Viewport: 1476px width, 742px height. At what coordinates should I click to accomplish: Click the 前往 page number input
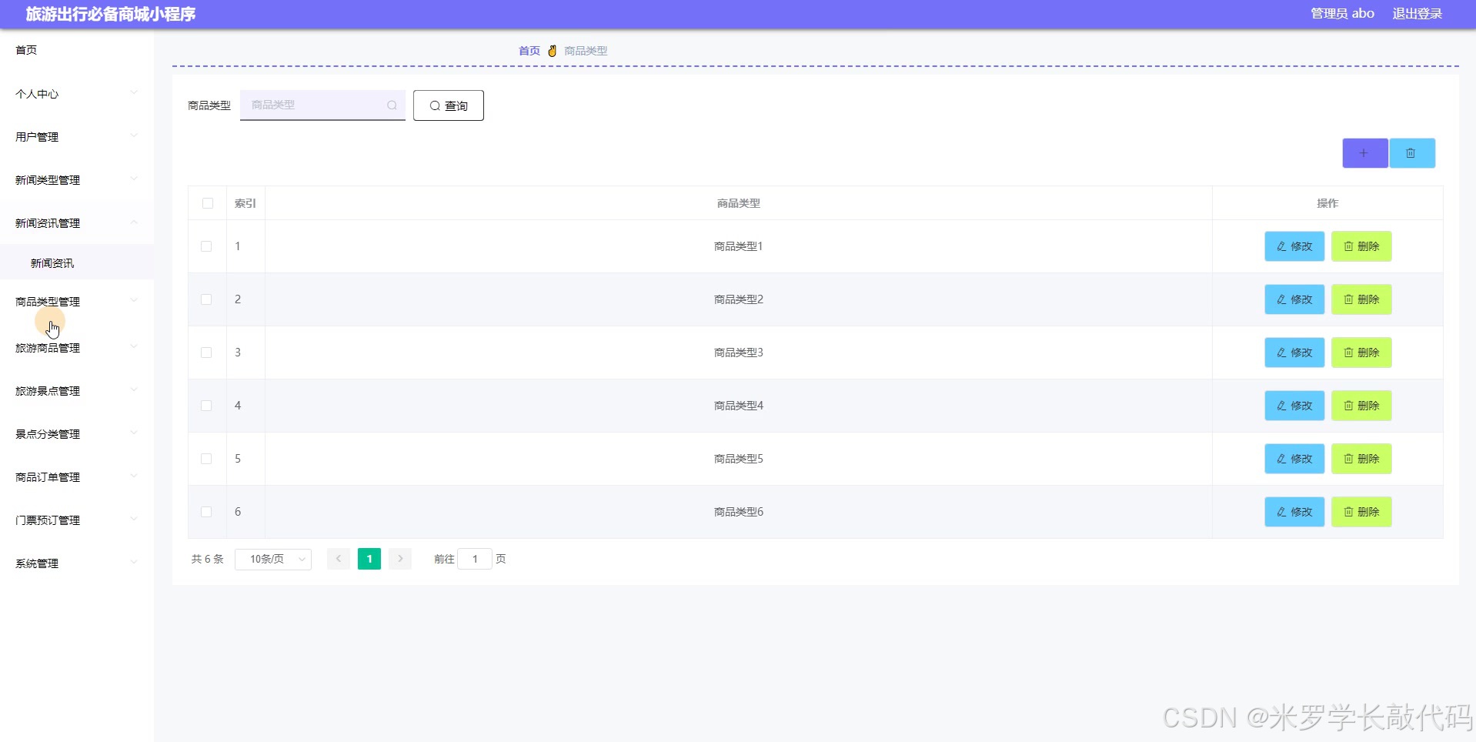(x=475, y=559)
